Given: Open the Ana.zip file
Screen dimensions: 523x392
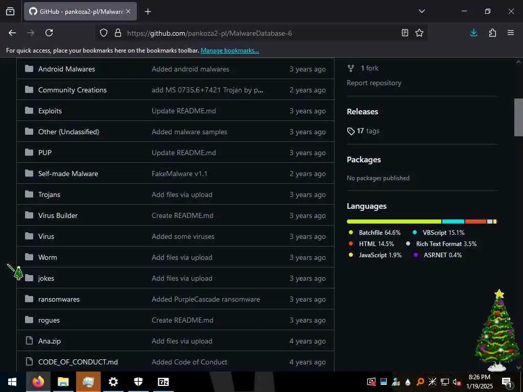Looking at the screenshot, I should coord(50,341).
